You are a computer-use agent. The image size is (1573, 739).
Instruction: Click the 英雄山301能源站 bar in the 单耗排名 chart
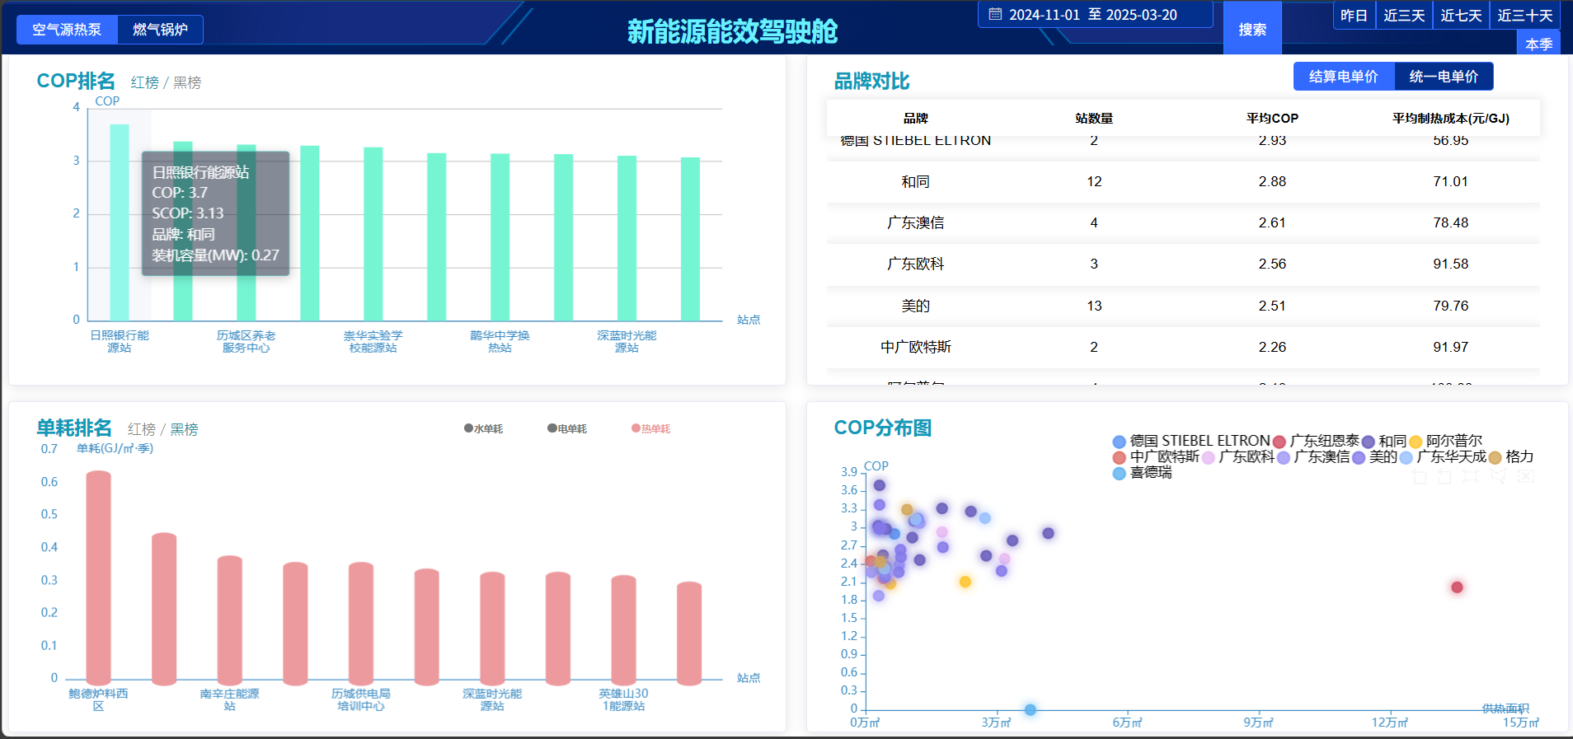[x=623, y=630]
